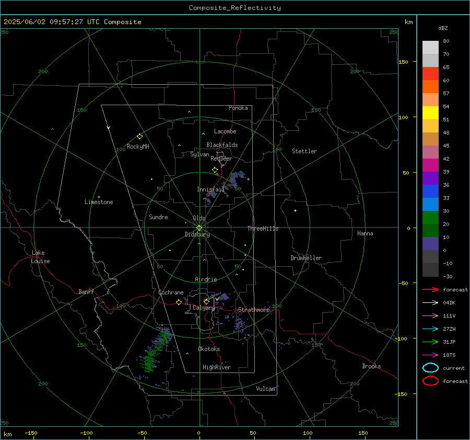Click the Hanna city label
This screenshot has height=440, width=470.
[x=365, y=233]
